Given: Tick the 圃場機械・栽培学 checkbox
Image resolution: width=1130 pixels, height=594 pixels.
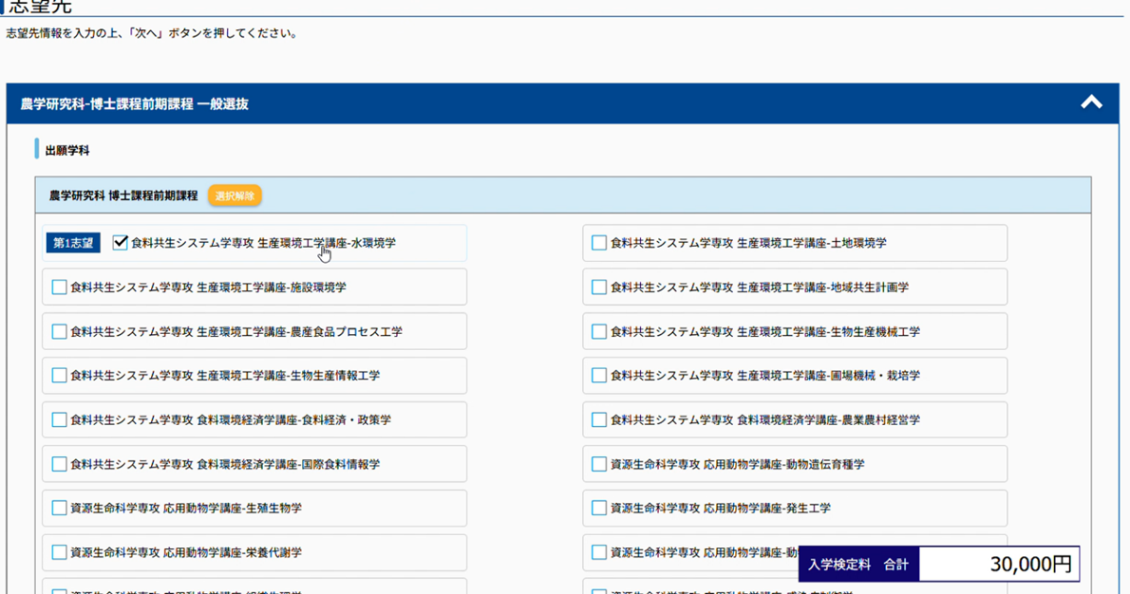Looking at the screenshot, I should 599,376.
